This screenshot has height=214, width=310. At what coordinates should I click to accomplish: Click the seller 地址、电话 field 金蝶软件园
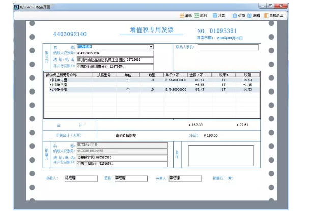pyautogui.click(x=122, y=158)
